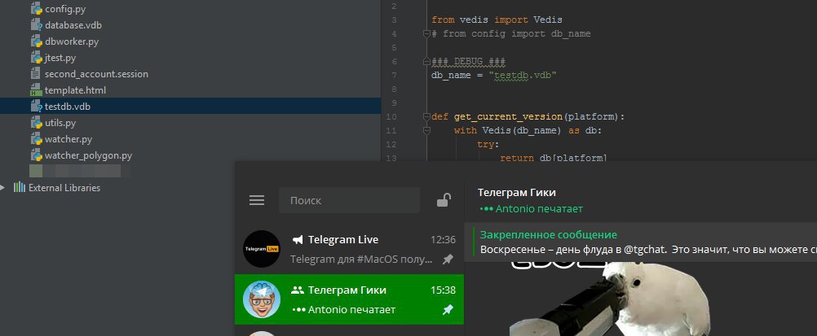Click the Поиск search field
The width and height of the screenshot is (817, 336).
tap(349, 200)
